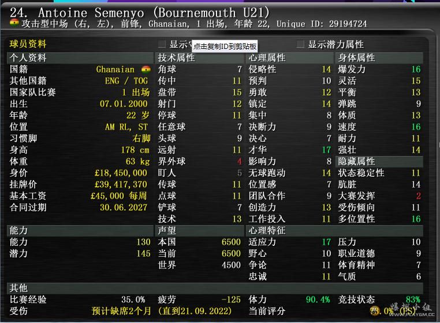Viewport: 440px width, 323px height.
Task: Click the 界外球 value 4
Action: pyautogui.click(x=239, y=161)
